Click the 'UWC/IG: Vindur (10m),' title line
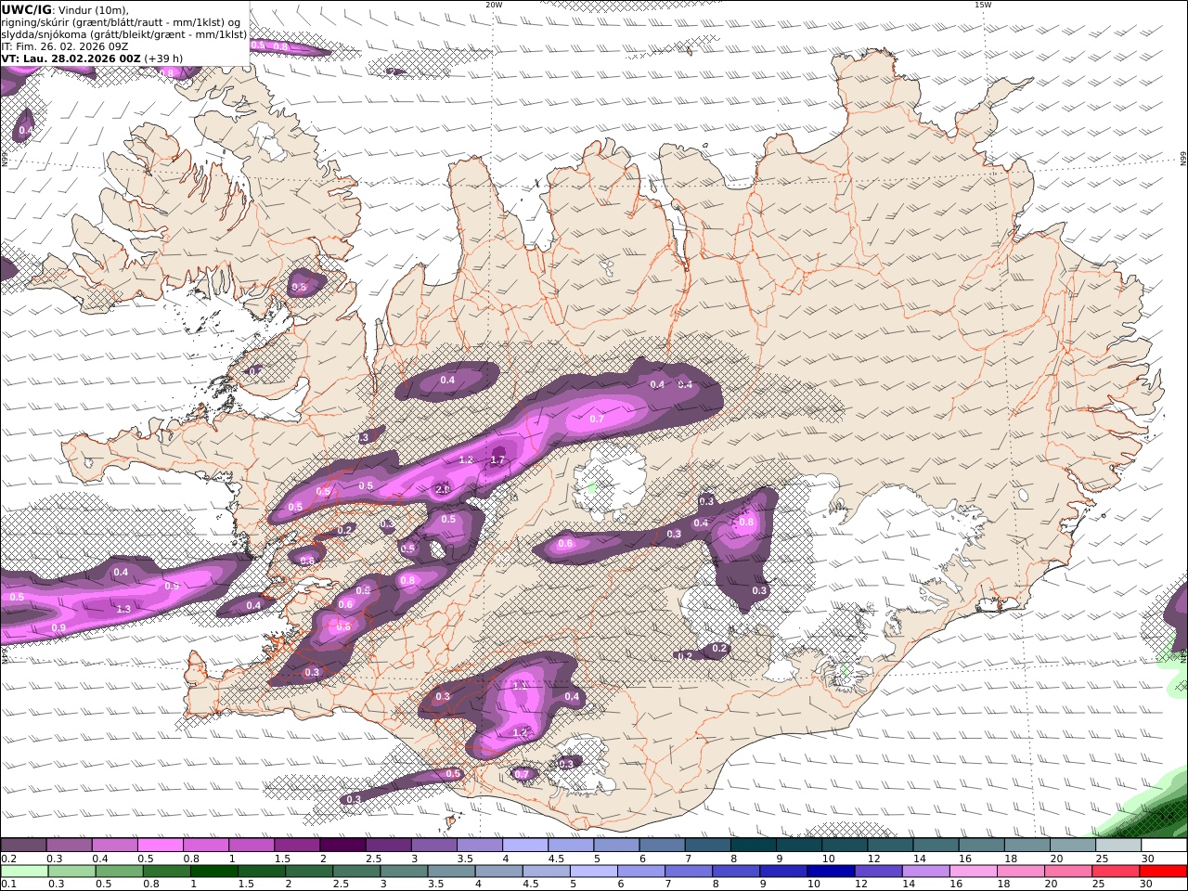 click(66, 10)
